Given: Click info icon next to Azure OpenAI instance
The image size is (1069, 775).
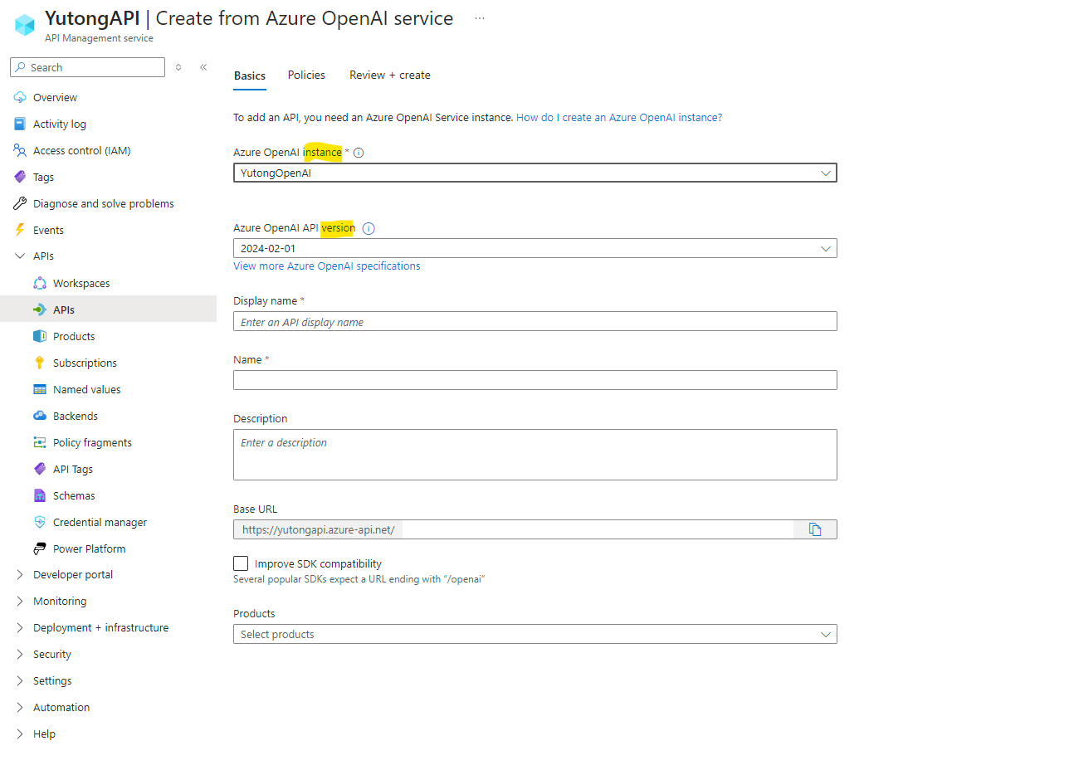Looking at the screenshot, I should coord(359,153).
